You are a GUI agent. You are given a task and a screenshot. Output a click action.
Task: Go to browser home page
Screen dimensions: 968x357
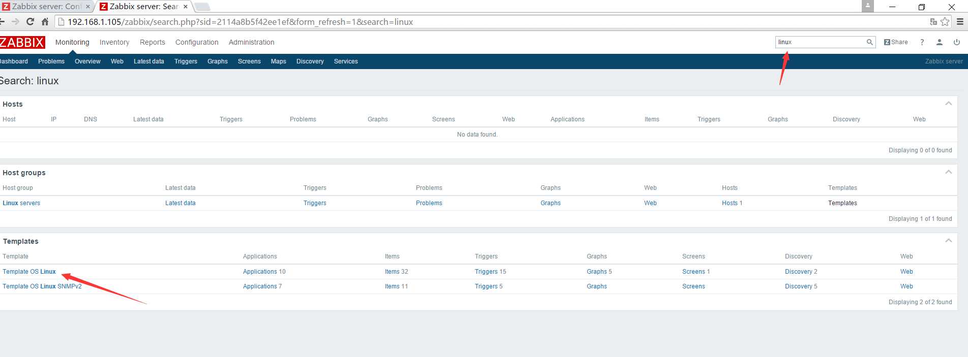[x=45, y=22]
